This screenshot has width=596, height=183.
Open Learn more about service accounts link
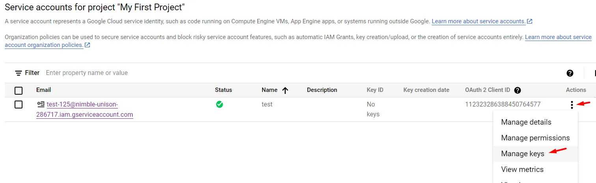pyautogui.click(x=482, y=21)
